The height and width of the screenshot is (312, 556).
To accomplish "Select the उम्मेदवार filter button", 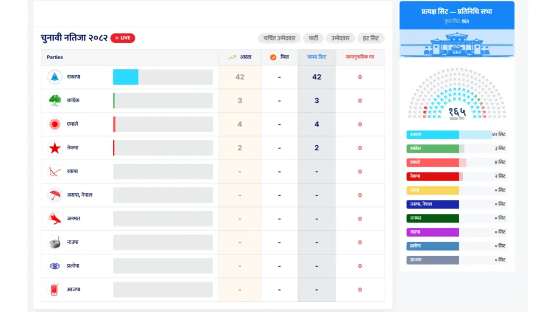I will coord(340,38).
